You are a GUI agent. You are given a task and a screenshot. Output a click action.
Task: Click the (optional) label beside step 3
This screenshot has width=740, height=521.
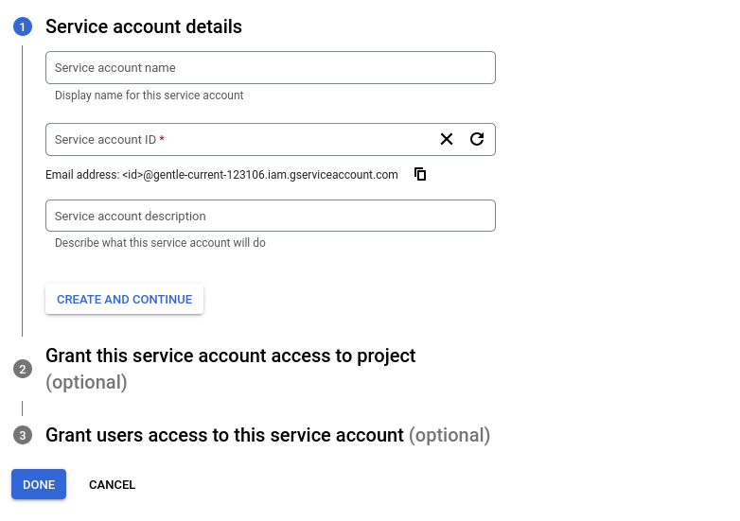point(449,435)
